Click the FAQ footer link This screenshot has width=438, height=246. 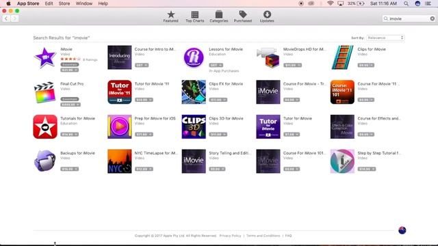pyautogui.click(x=289, y=236)
